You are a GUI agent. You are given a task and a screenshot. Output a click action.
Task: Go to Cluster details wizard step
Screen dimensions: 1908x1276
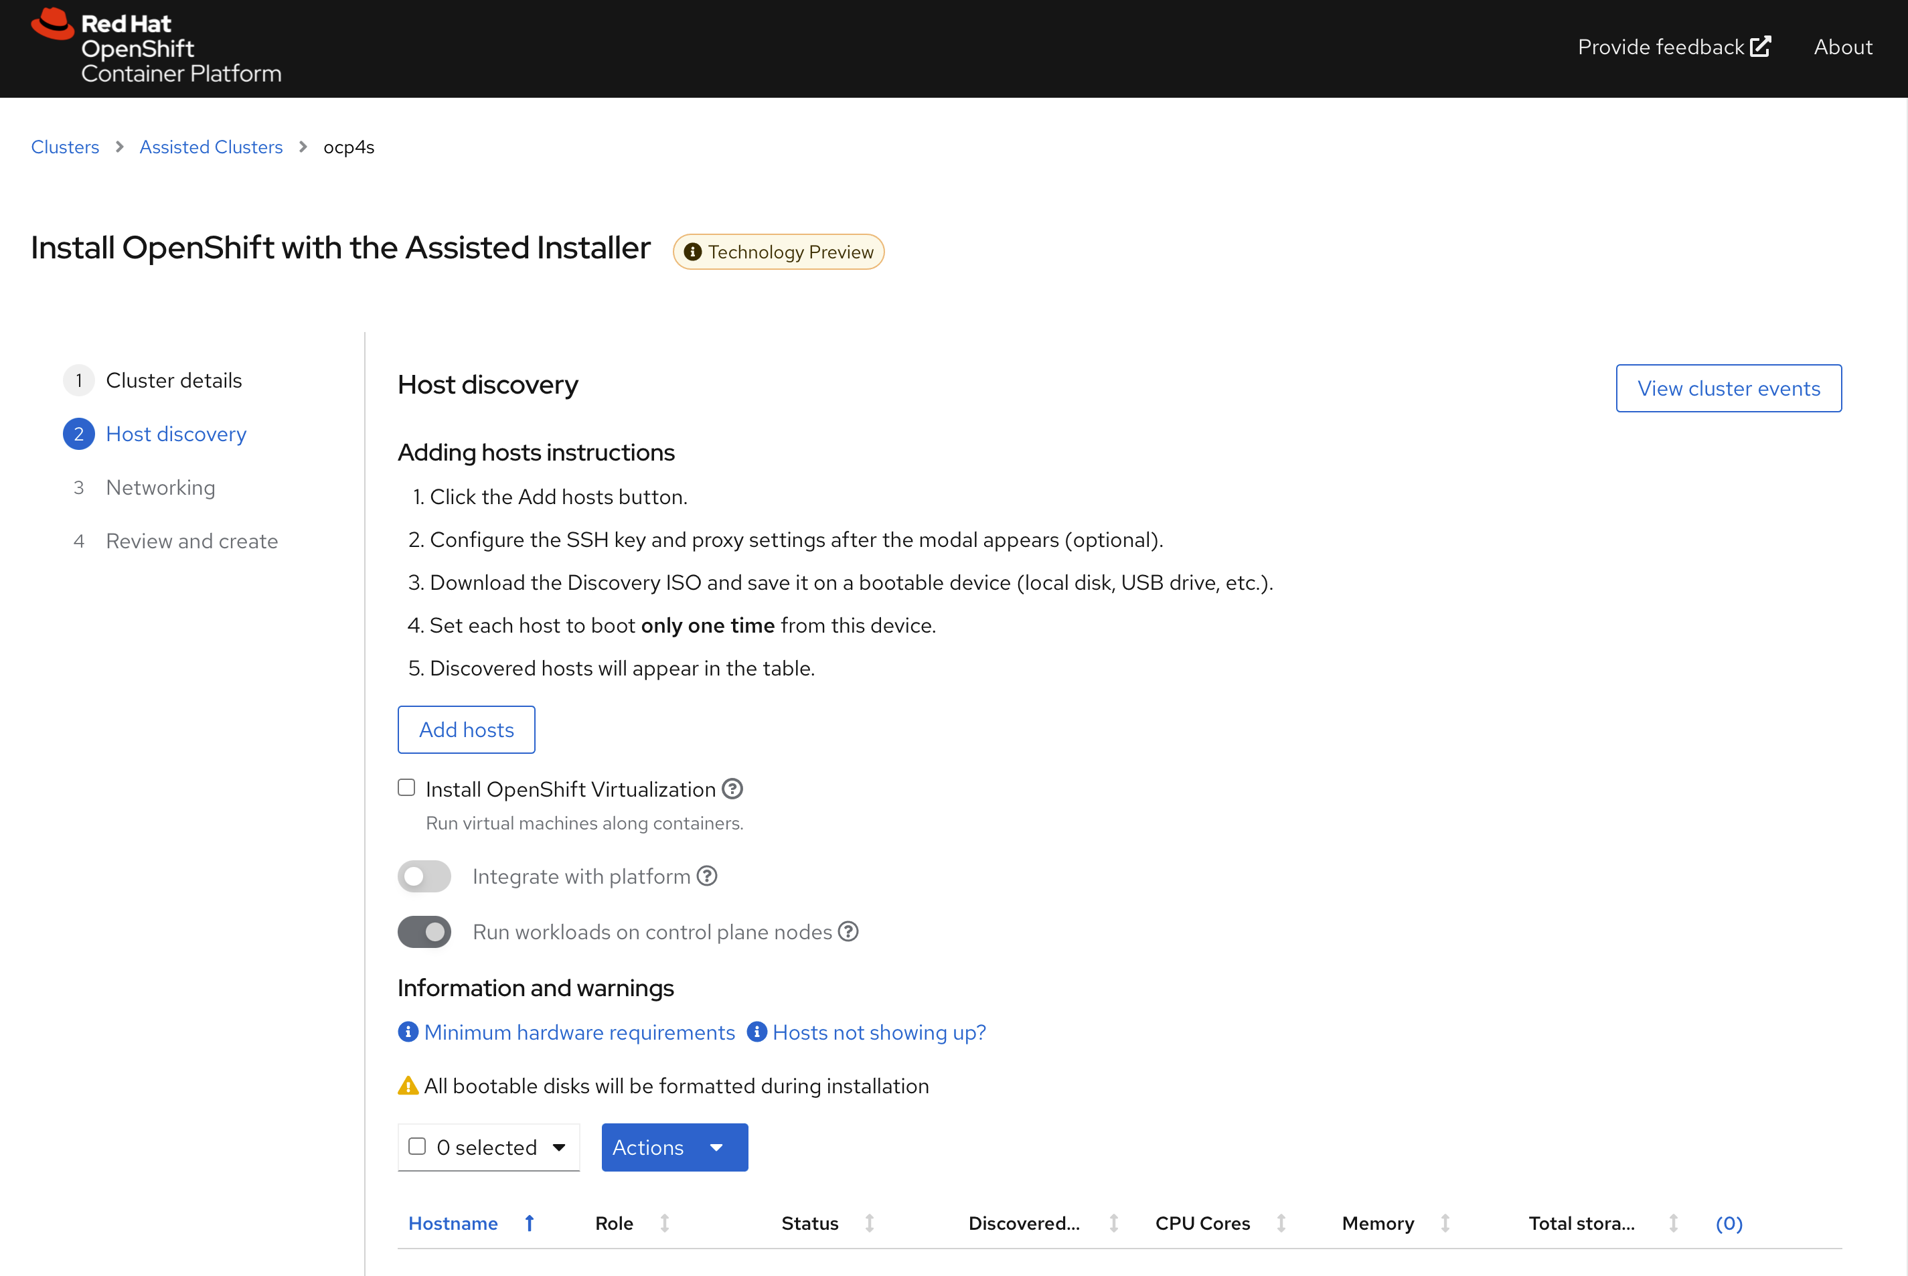173,380
